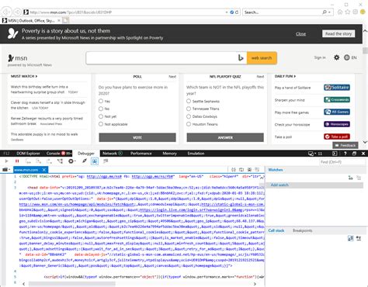Viewport: 368px width, 287px height.
Task: Click Add watch refresh icon in Watches
Action: [x=350, y=178]
